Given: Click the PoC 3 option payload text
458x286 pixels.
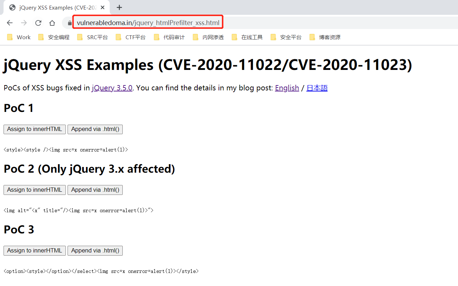Looking at the screenshot, I should [101, 271].
